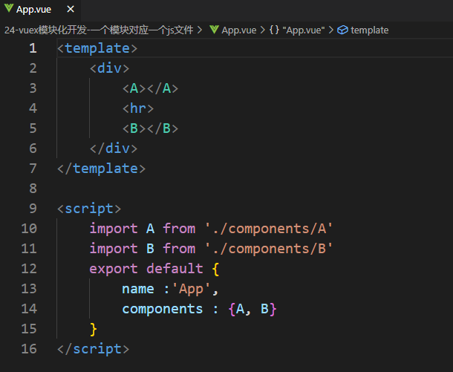The image size is (453, 372).
Task: Click the closing </template> tag
Action: [x=102, y=169]
